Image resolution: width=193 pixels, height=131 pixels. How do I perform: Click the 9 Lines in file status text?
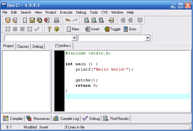pos(75,127)
